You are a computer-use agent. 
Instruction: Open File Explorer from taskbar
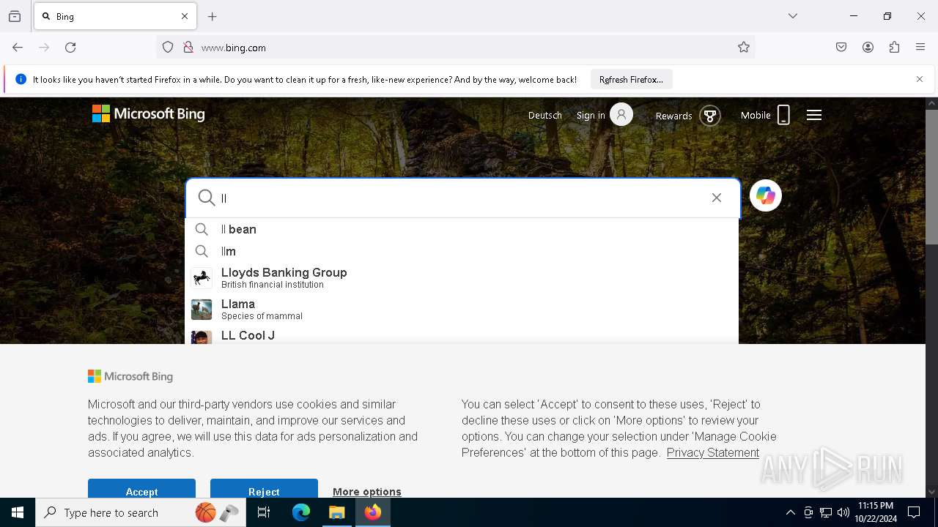point(336,512)
